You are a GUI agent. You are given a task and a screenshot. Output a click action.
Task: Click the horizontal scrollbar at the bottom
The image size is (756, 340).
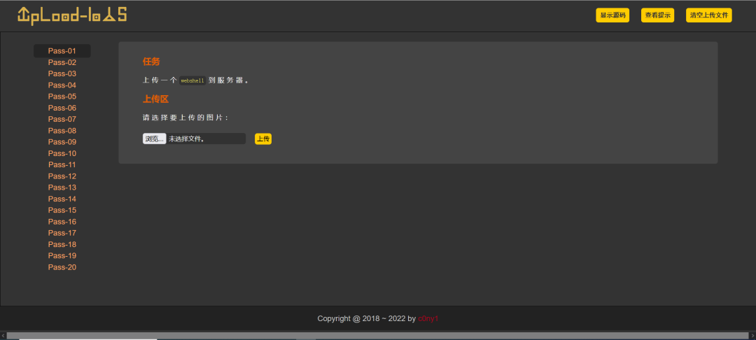[x=377, y=336]
